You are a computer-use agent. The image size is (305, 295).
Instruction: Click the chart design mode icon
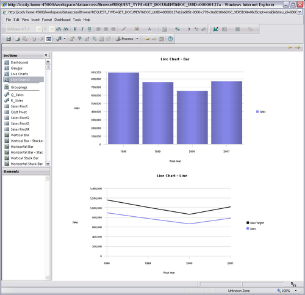tap(216, 29)
